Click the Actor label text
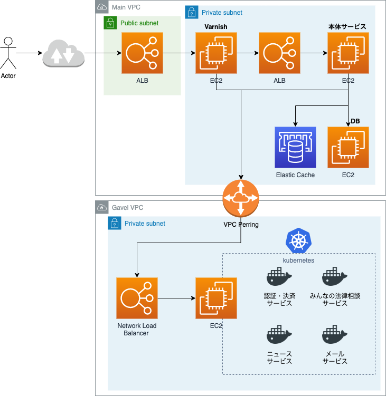The image size is (386, 396). 8,76
